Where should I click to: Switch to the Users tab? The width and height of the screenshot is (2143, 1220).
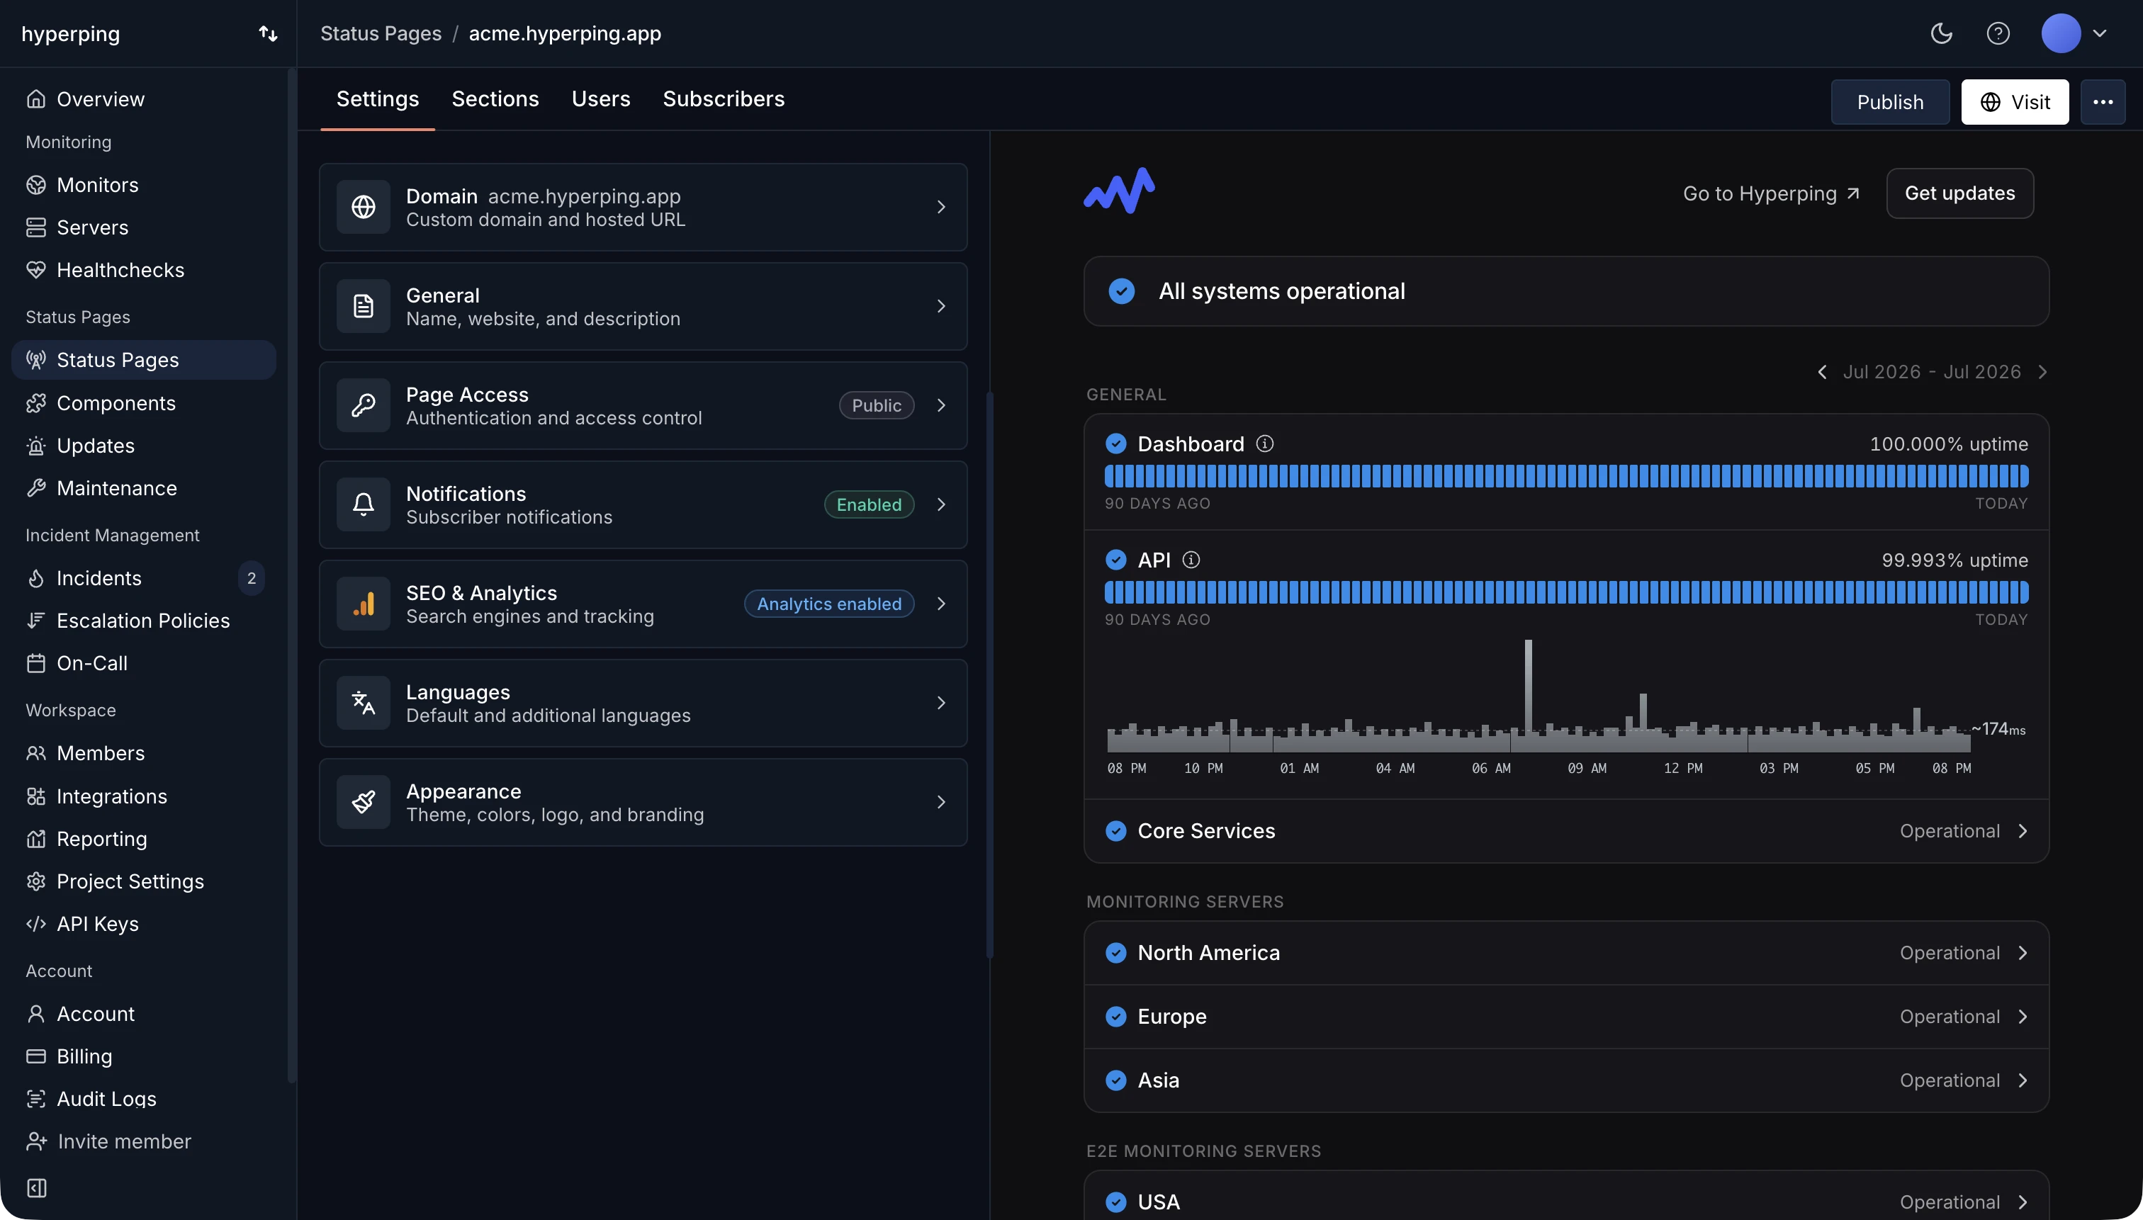601,99
